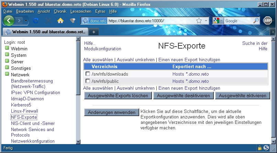Click the S icon in status bar
Image resolution: width=277 pixels, height=153 pixels.
tap(266, 148)
